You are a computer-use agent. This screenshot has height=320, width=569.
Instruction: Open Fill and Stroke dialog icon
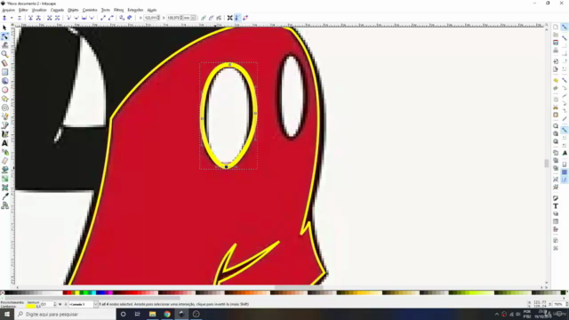pos(556,198)
